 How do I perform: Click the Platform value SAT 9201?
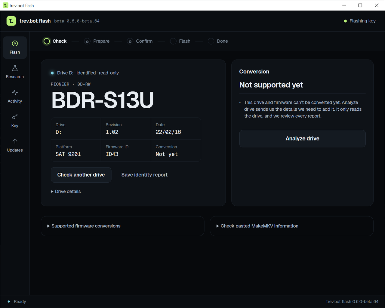tap(68, 154)
